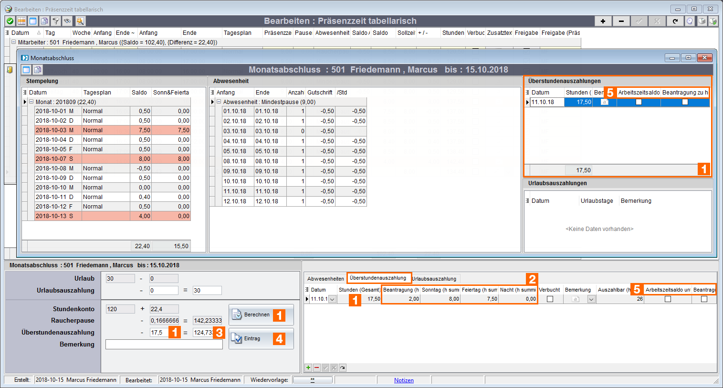Collapse the Abwesenheit Mindestpause group
723x388 pixels.
point(219,102)
